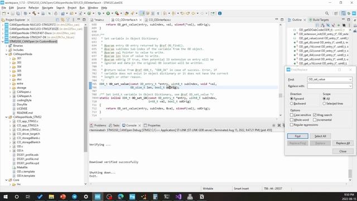Click the Pin Editor toolbar icon

pyautogui.click(x=213, y=13)
